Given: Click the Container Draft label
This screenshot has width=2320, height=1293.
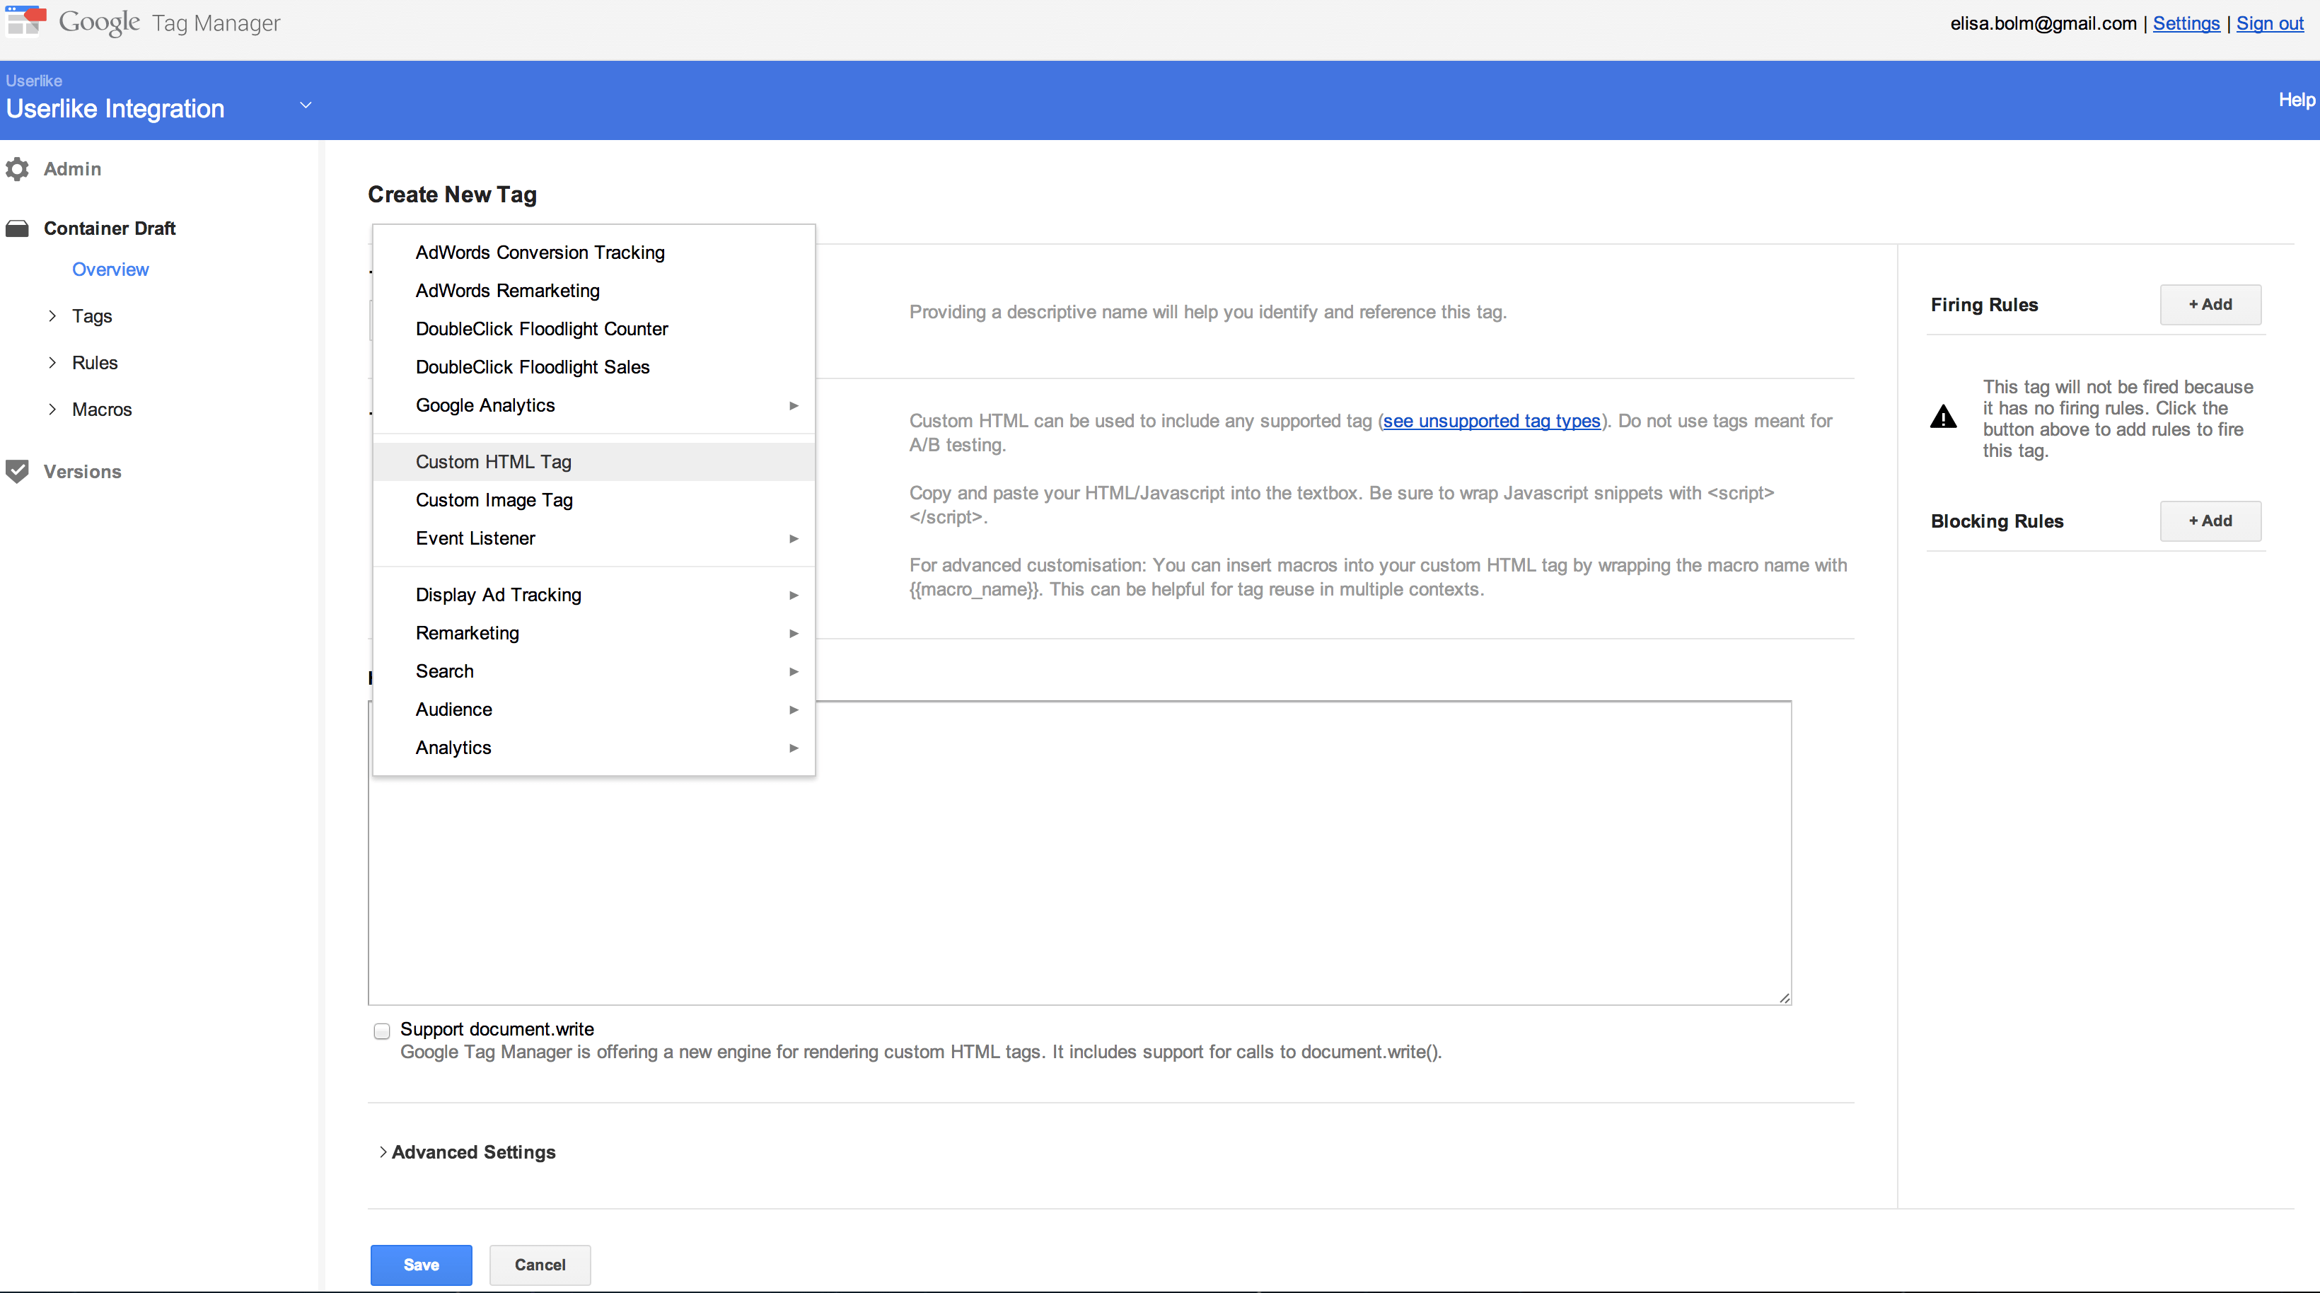Looking at the screenshot, I should (110, 228).
